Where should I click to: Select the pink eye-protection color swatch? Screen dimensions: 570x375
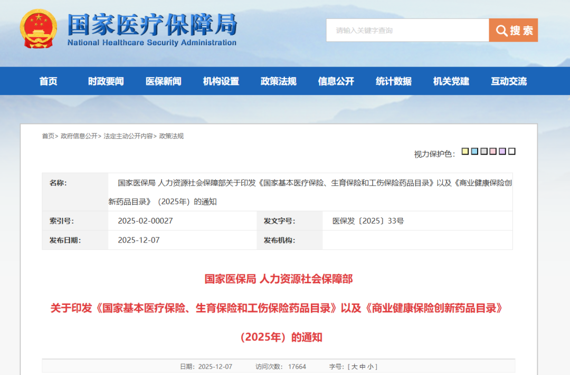pos(493,152)
